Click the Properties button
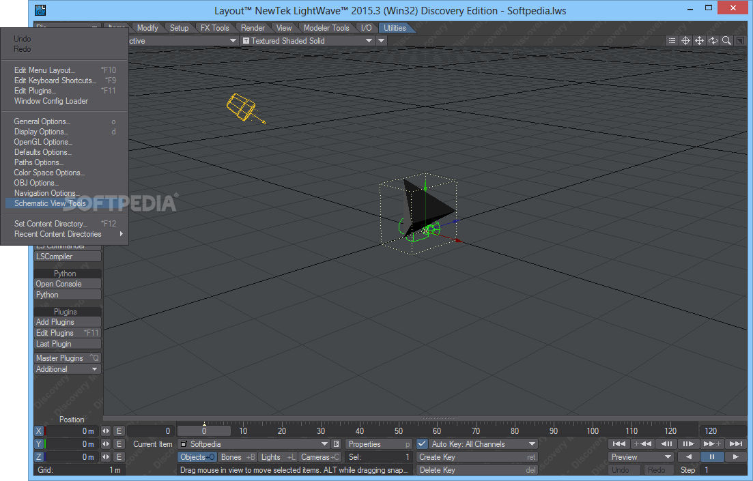 379,444
